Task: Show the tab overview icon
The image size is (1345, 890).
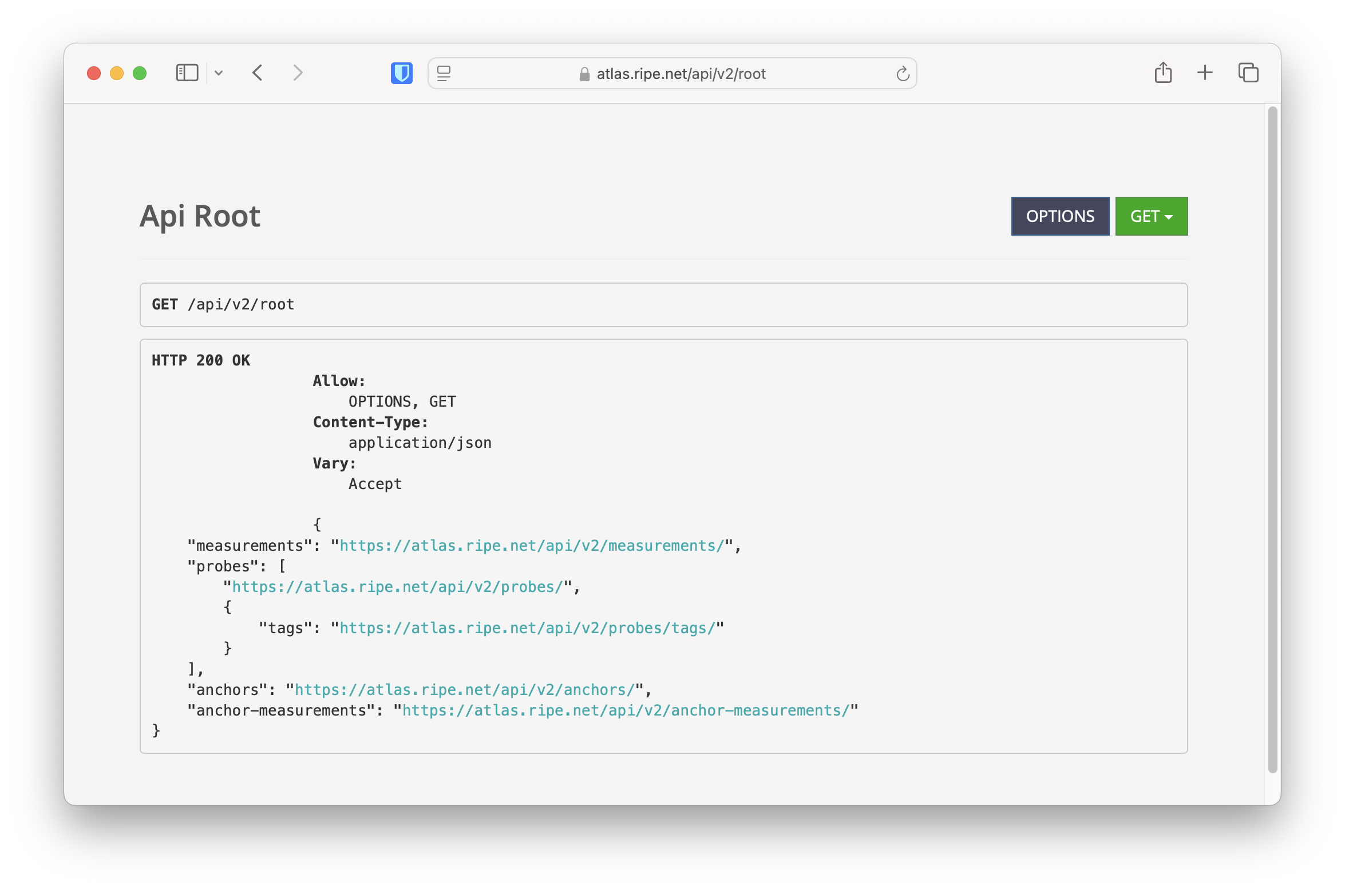Action: click(x=1248, y=73)
